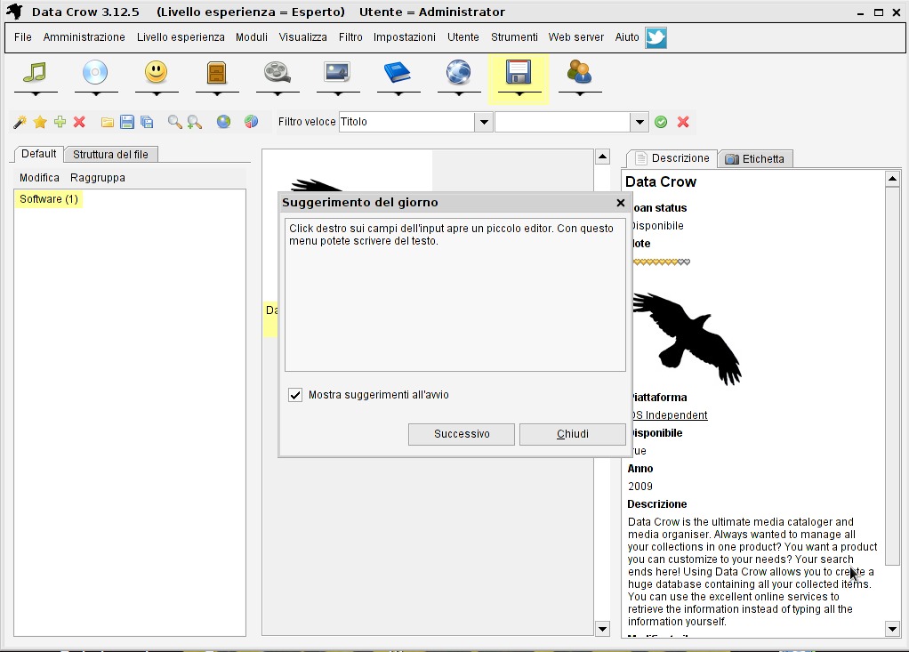Open the Visualizza menu

pyautogui.click(x=302, y=37)
